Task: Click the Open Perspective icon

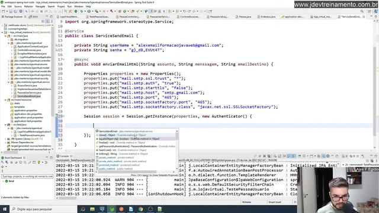Action: (370, 11)
